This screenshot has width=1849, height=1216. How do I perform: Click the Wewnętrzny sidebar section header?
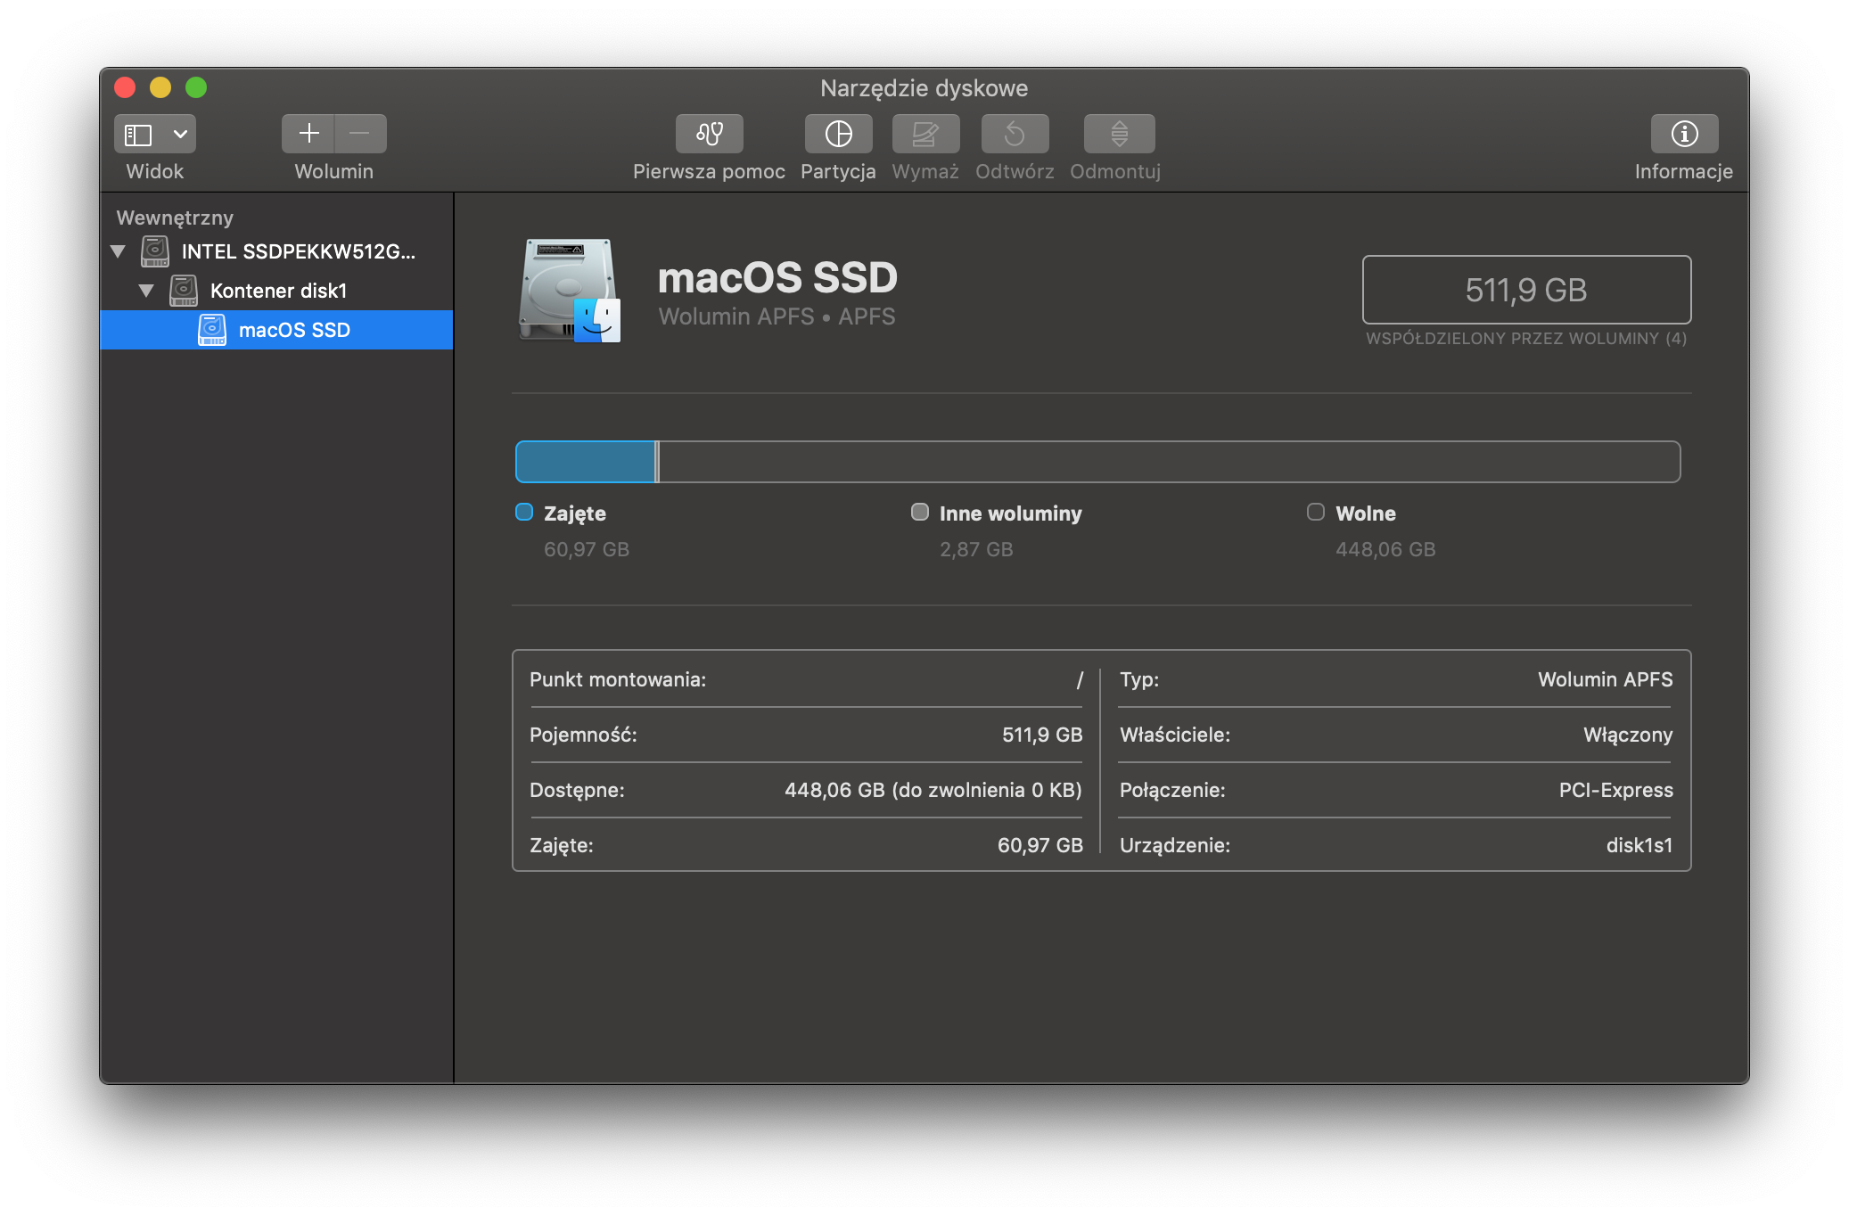pos(175,218)
